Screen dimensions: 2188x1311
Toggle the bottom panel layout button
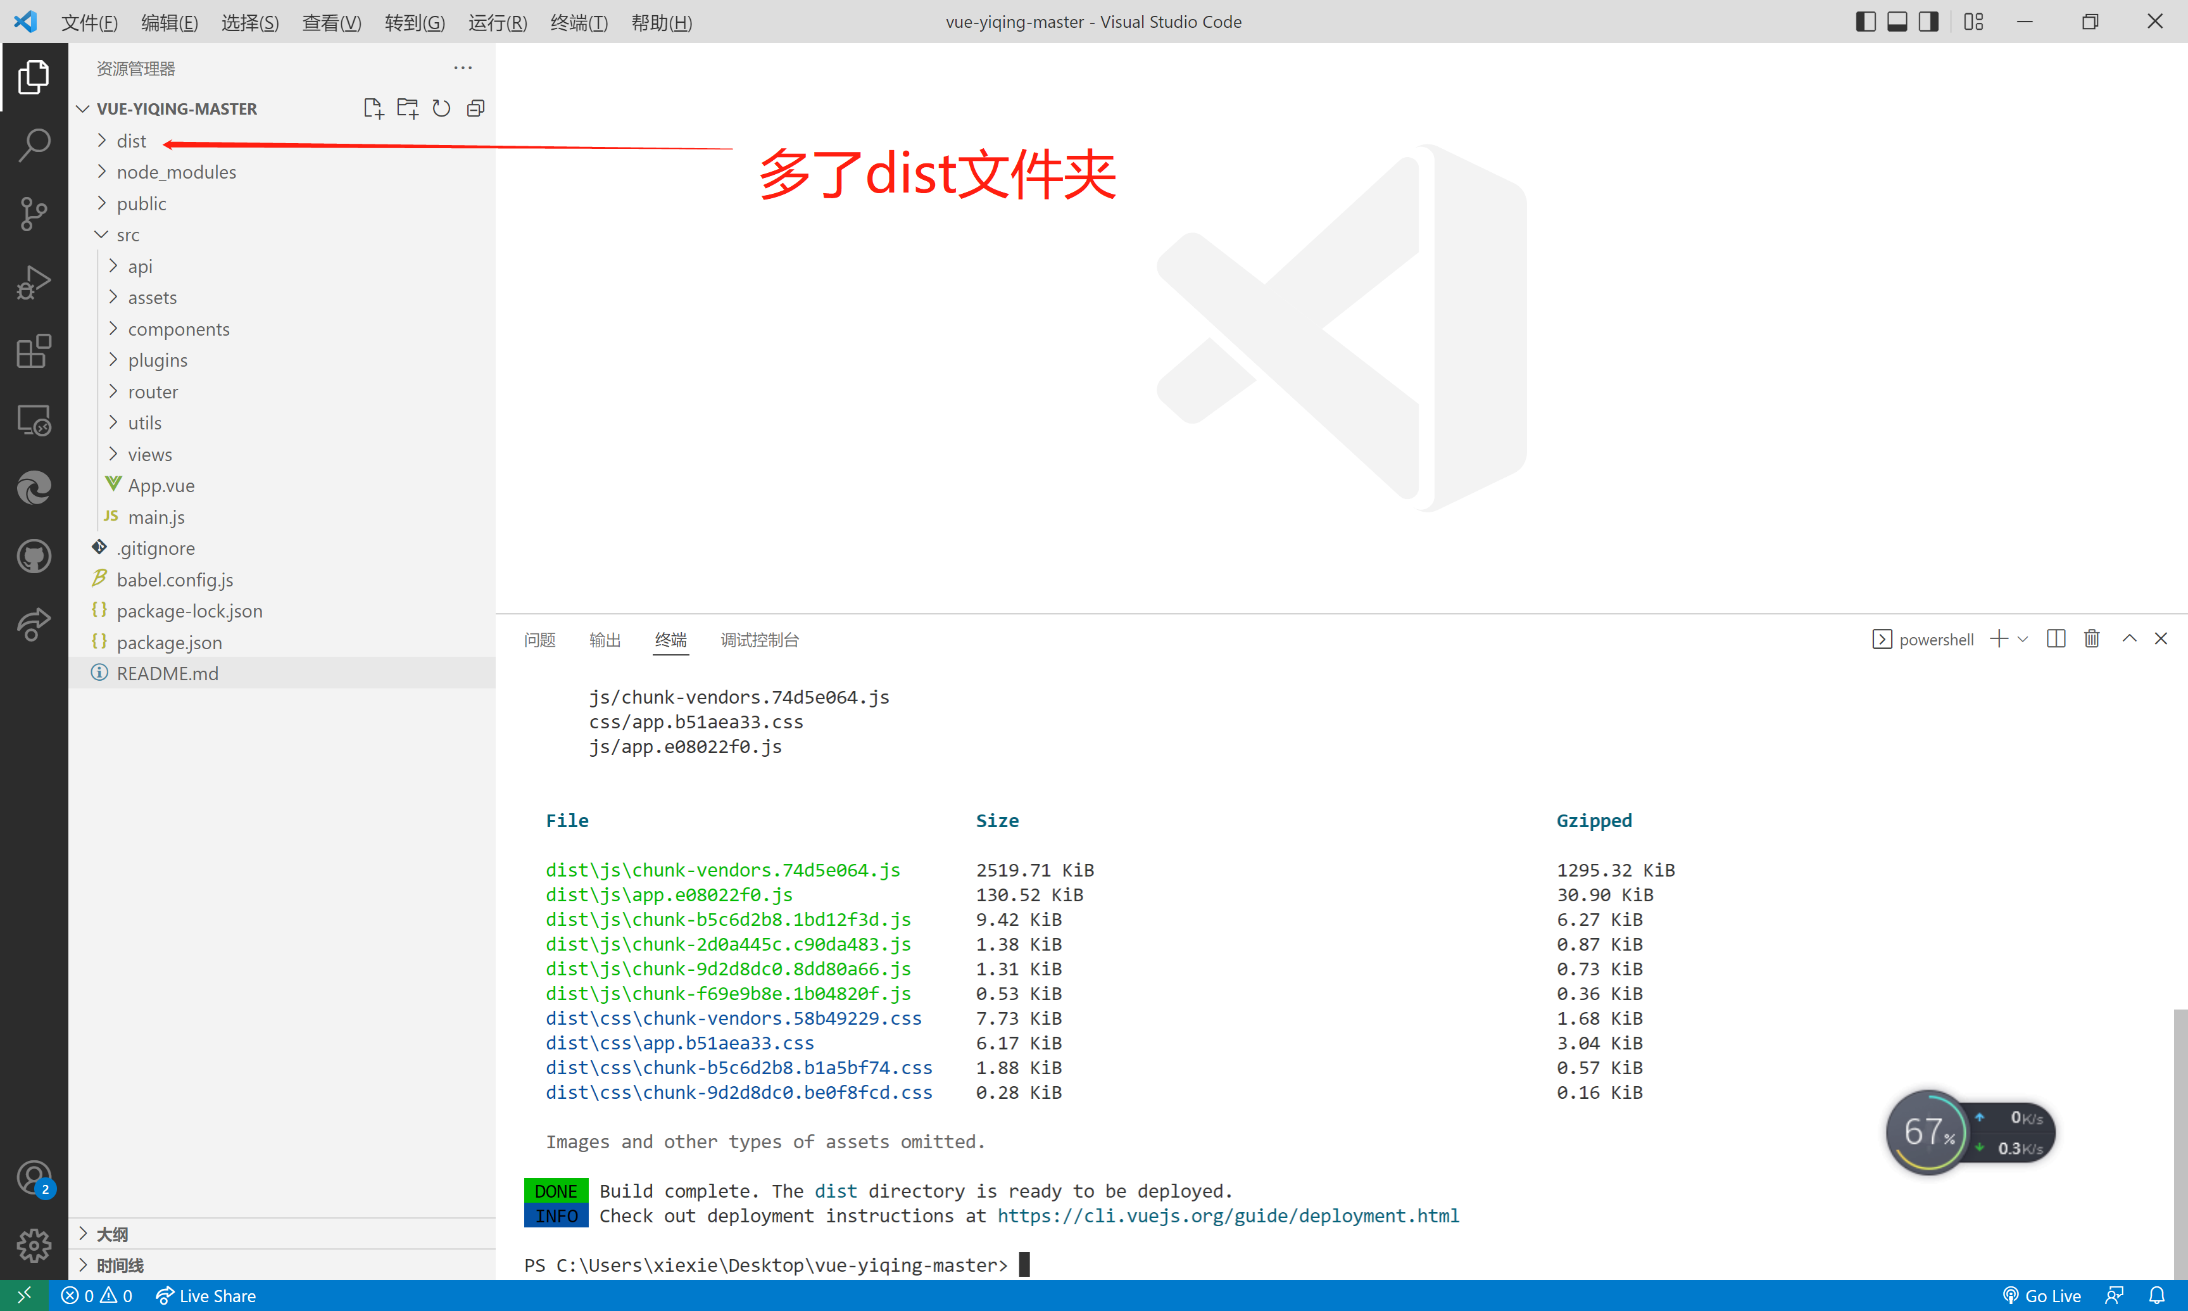click(1897, 22)
